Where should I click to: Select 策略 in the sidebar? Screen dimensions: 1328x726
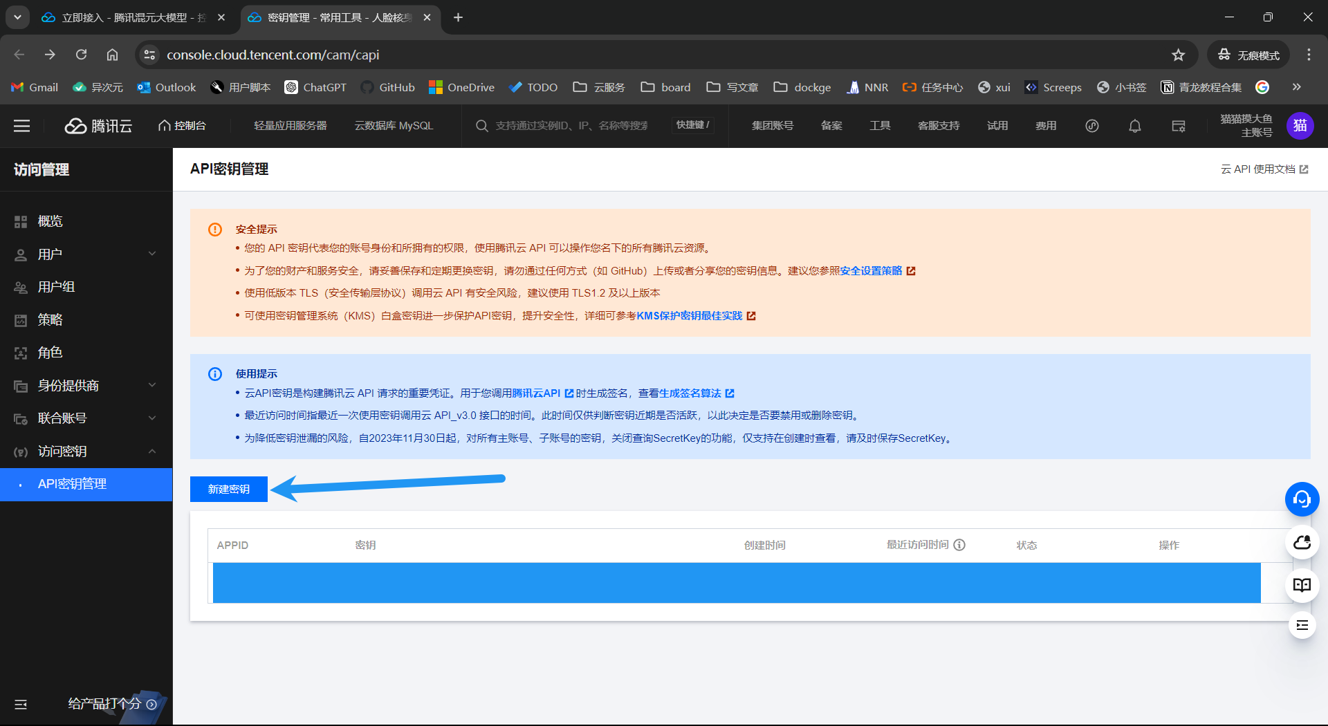point(50,320)
